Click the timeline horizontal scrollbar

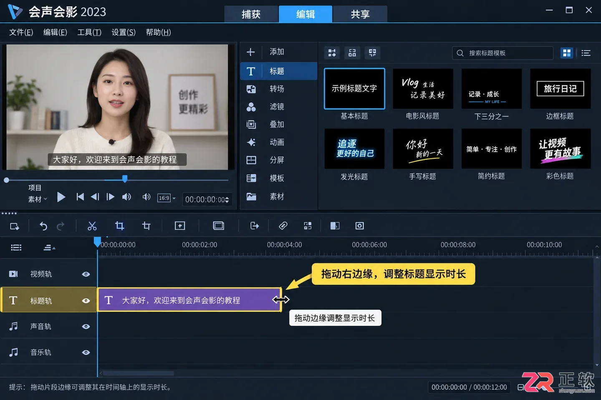click(x=138, y=373)
